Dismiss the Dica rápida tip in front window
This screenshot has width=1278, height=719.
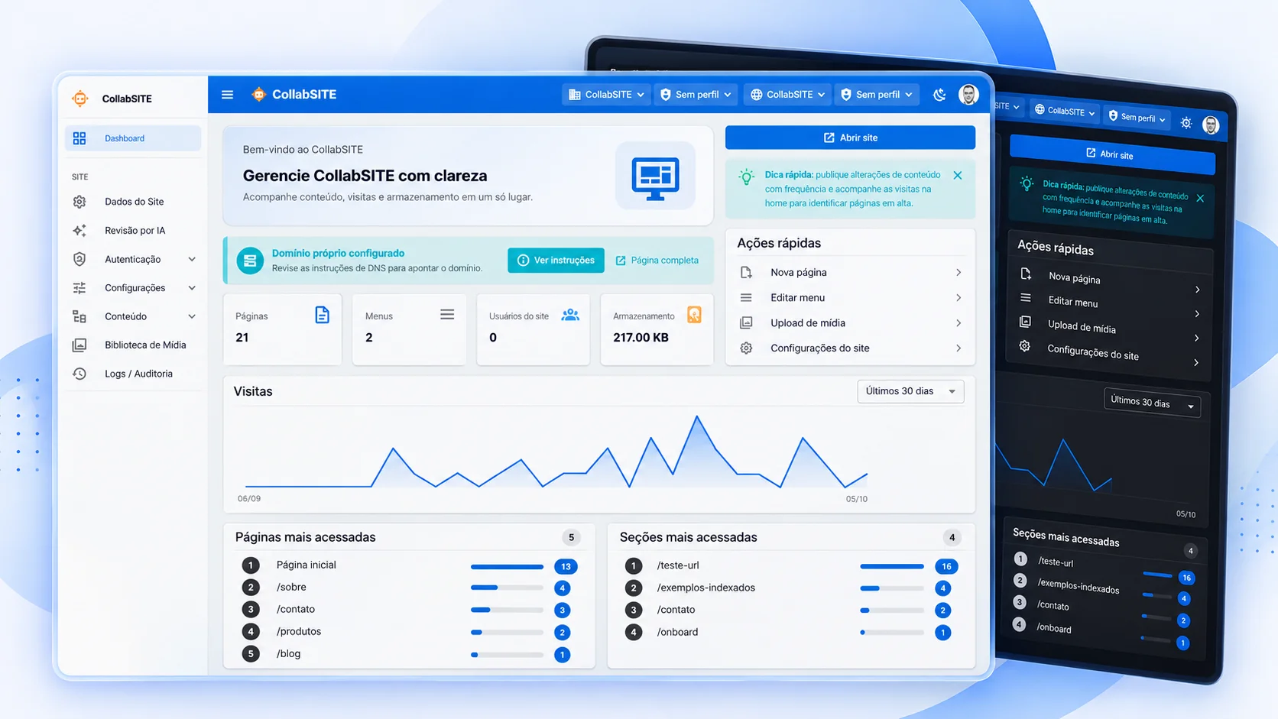tap(958, 175)
